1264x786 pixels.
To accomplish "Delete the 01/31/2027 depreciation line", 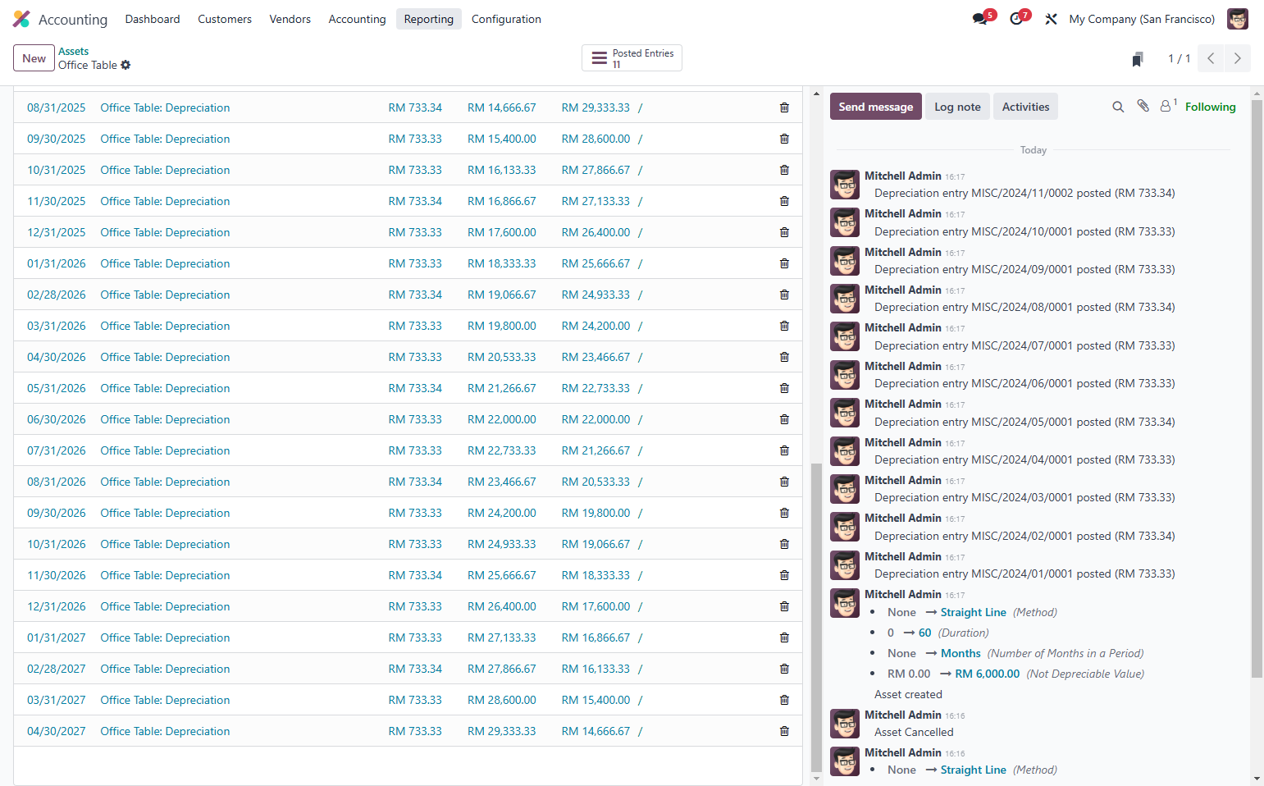I will (x=784, y=637).
